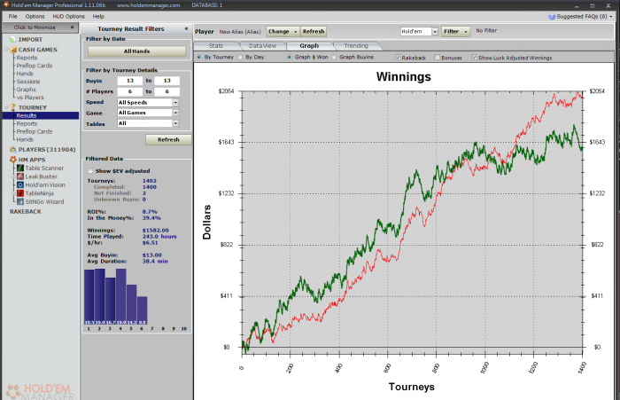Select Graph Buyins radio option

[334, 57]
